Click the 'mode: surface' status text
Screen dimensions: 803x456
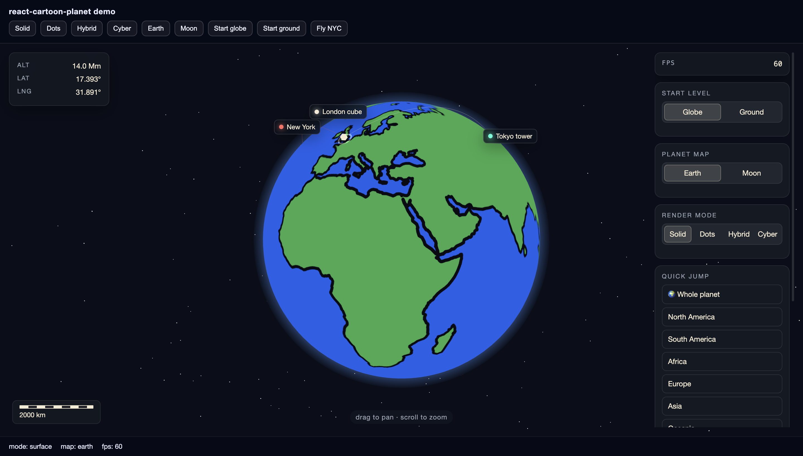(30, 447)
